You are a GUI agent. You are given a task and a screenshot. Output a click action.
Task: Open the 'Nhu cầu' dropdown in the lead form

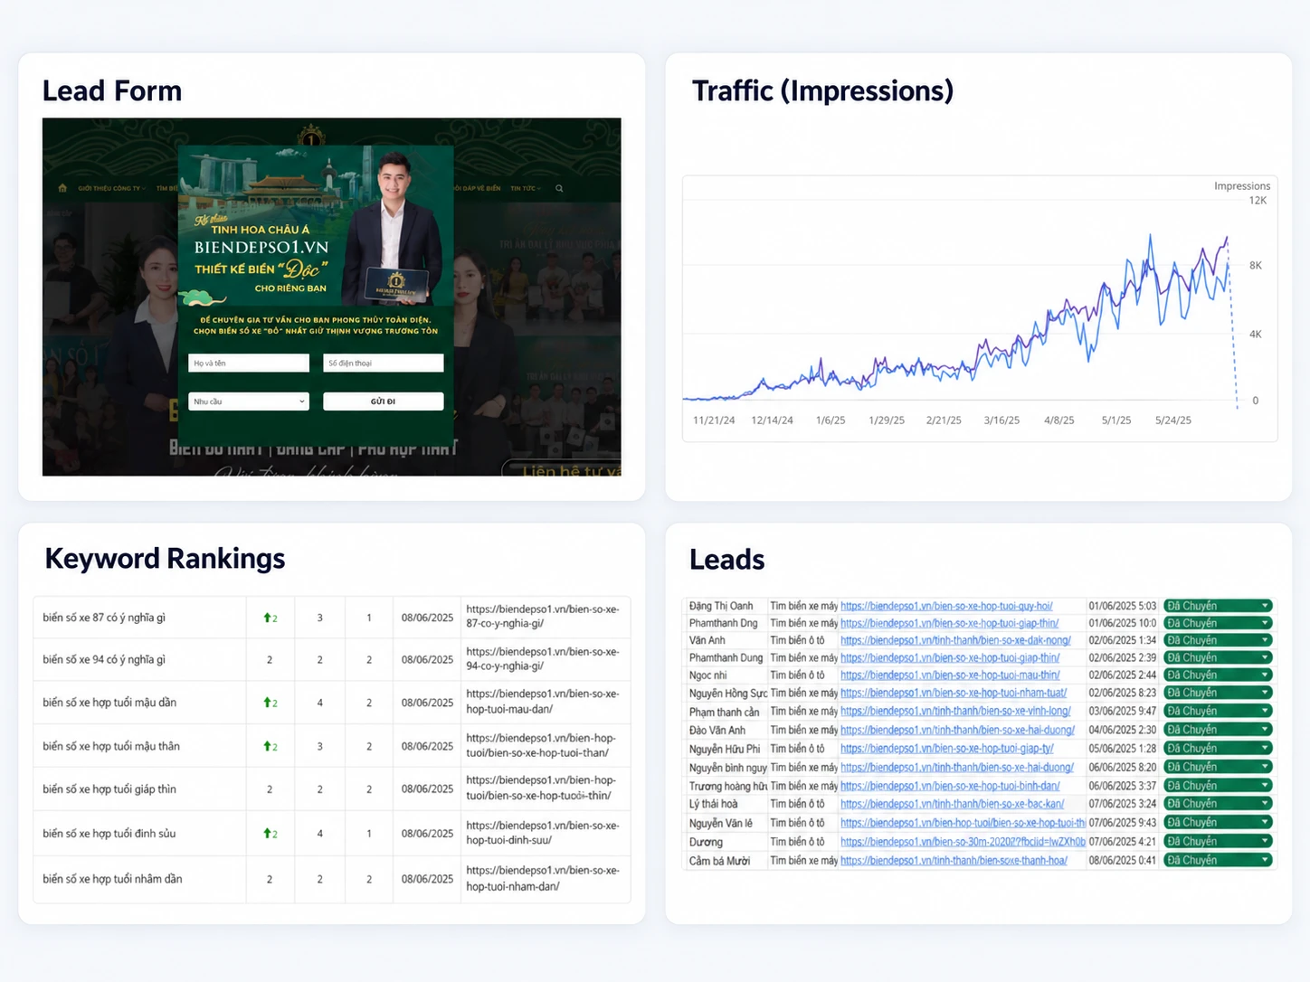point(249,401)
